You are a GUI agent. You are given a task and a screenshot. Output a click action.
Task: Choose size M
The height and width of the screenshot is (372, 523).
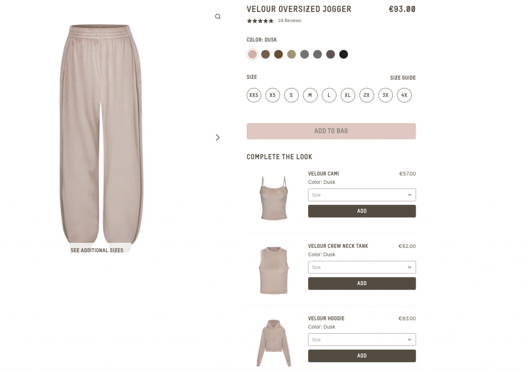(x=310, y=95)
